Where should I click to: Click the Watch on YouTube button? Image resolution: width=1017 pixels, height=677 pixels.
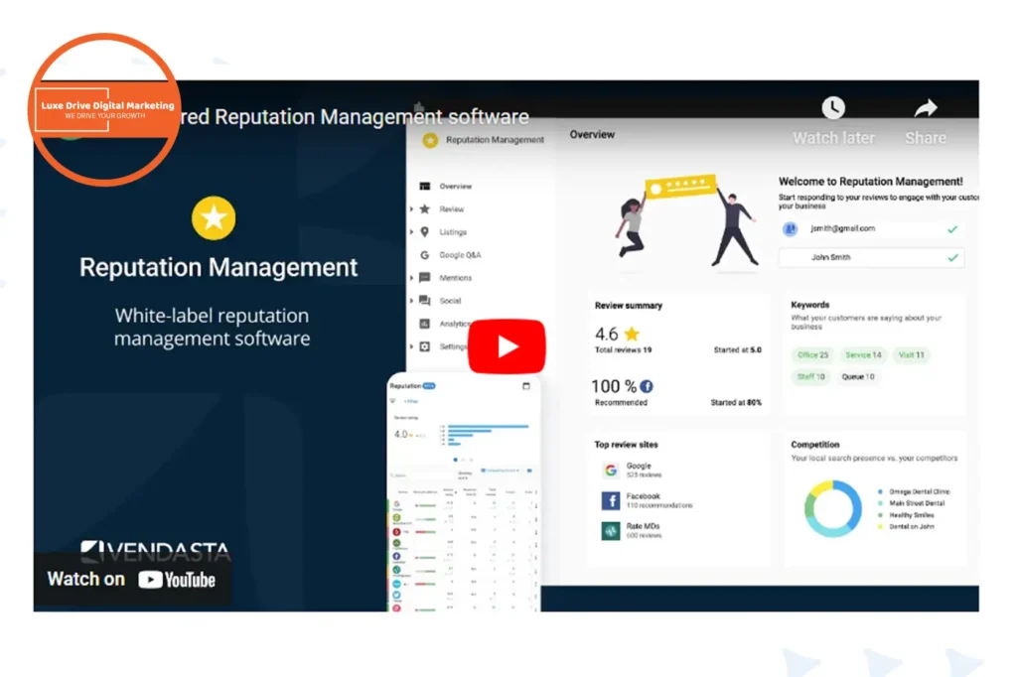(131, 580)
